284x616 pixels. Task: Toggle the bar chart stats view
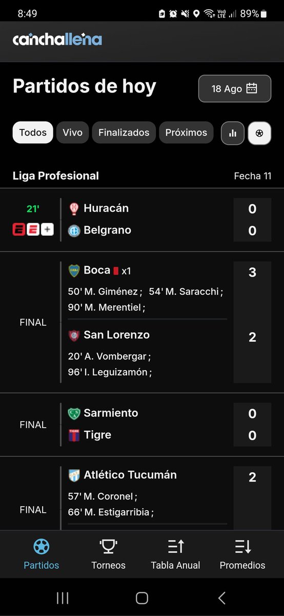(233, 133)
